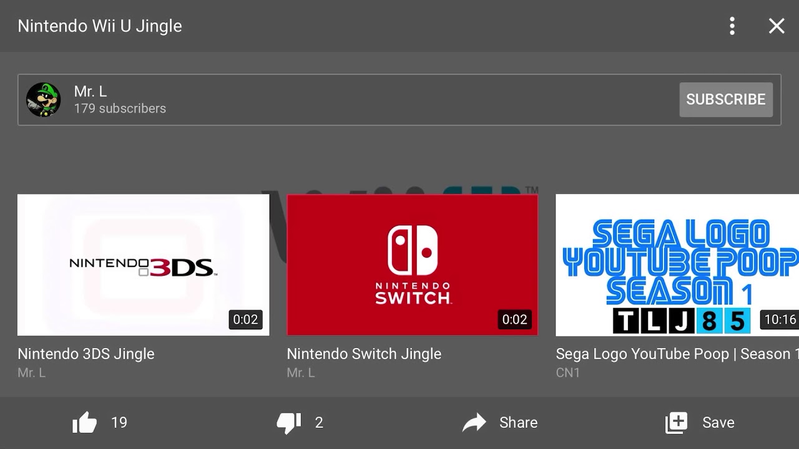Click 'CN1' channel name under Sega video
799x449 pixels.
(x=568, y=373)
